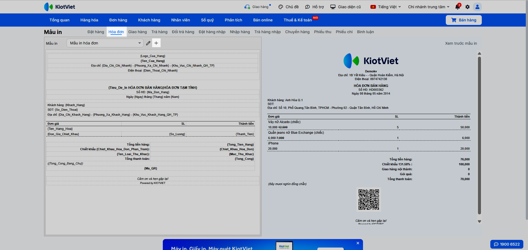The width and height of the screenshot is (528, 250).
Task: Add a new print template with plus icon
Action: point(156,43)
